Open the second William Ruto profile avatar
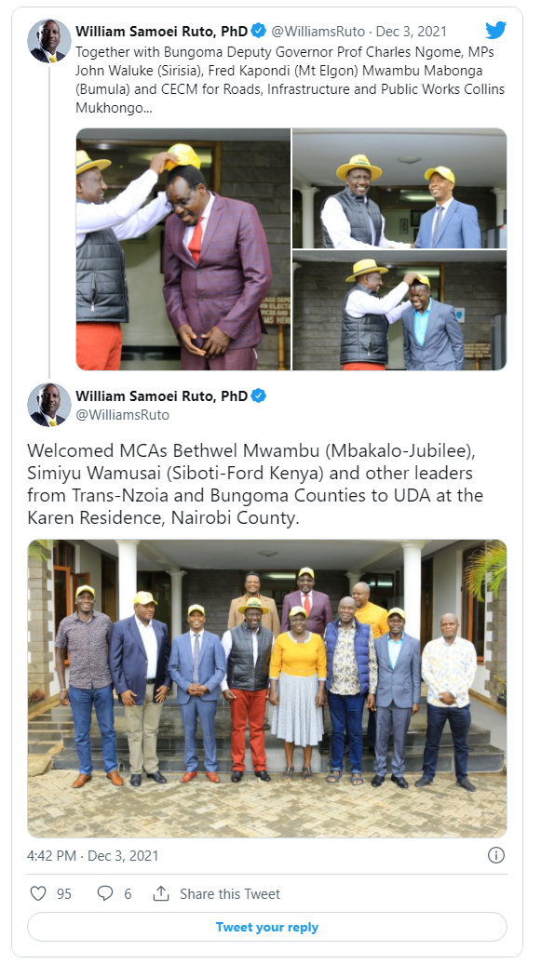Screen dimensions: 541x964 pyautogui.click(x=49, y=405)
